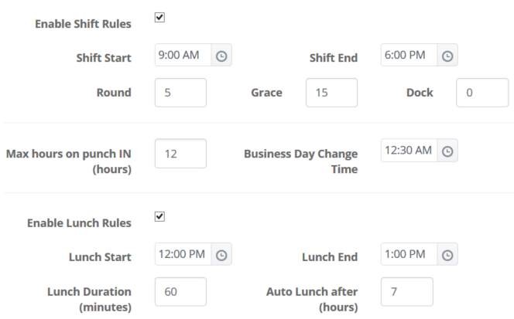Focus the Auto Lunch after hours field
The height and width of the screenshot is (319, 514).
406,291
